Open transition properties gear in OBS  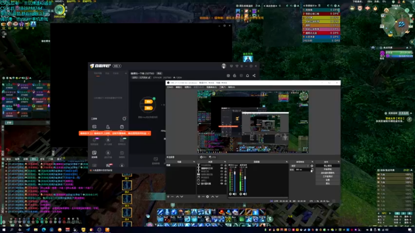(312, 166)
